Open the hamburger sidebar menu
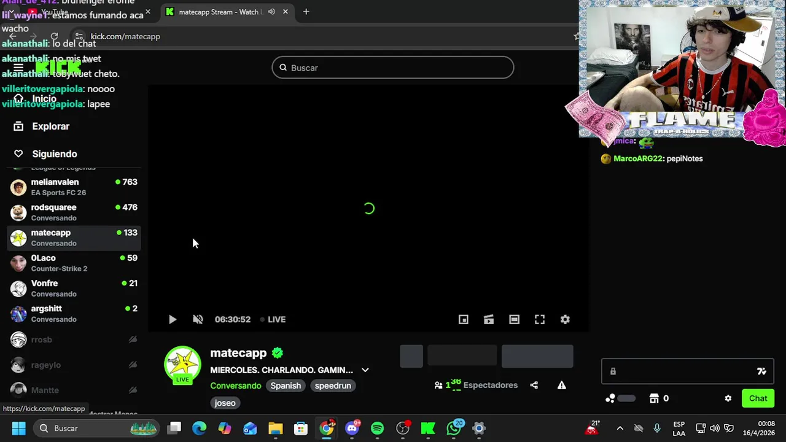 click(18, 68)
